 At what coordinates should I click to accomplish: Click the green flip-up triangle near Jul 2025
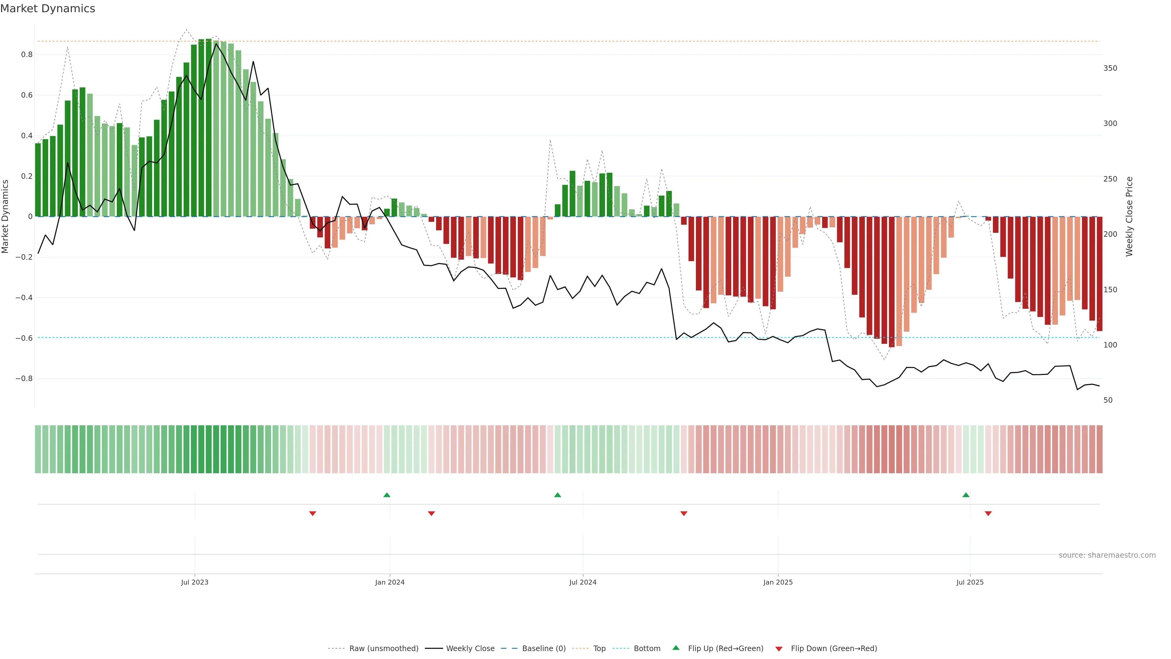pos(966,495)
